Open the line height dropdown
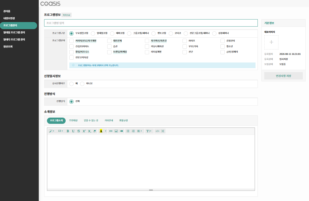 149,131
